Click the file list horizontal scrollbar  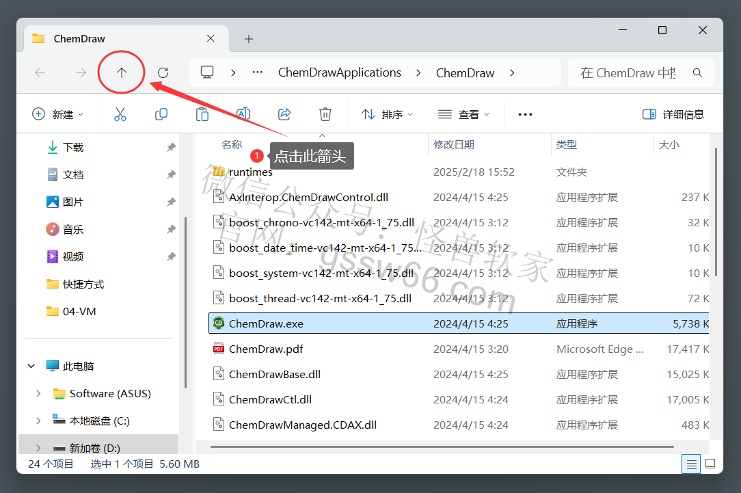442,447
